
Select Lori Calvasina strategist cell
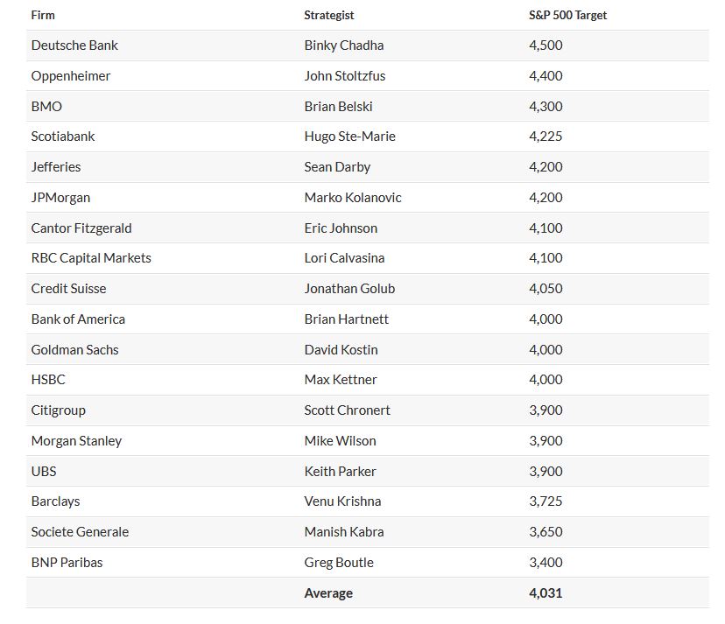pyautogui.click(x=344, y=258)
